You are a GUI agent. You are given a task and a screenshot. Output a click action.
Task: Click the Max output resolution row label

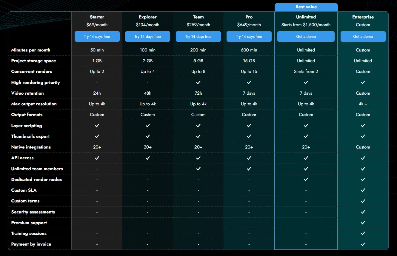pos(34,104)
